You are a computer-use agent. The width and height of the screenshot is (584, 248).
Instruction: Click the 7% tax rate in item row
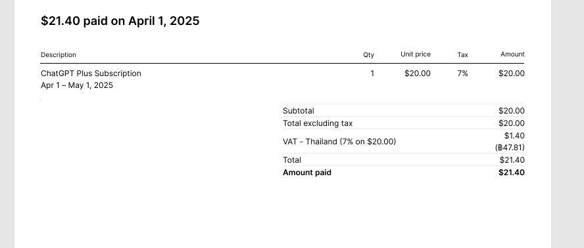462,73
